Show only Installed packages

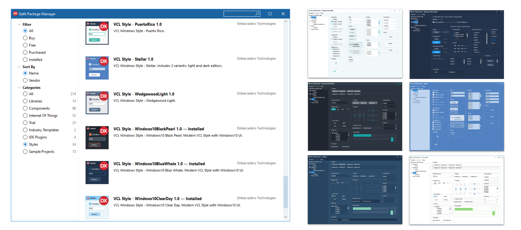click(x=25, y=60)
